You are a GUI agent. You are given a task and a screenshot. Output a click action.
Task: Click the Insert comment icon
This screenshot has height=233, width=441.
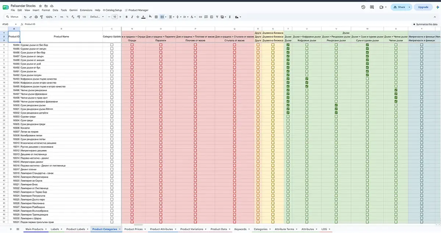(206, 17)
